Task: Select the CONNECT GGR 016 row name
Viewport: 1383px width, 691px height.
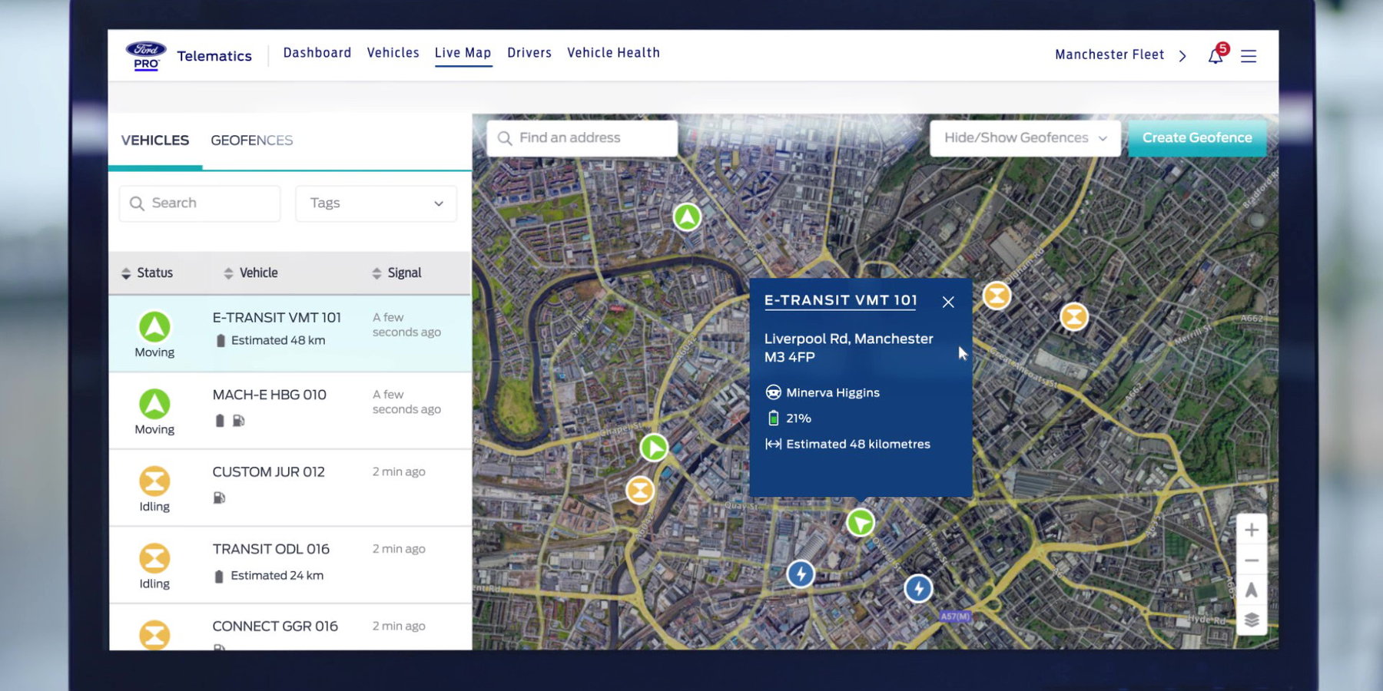Action: [275, 627]
